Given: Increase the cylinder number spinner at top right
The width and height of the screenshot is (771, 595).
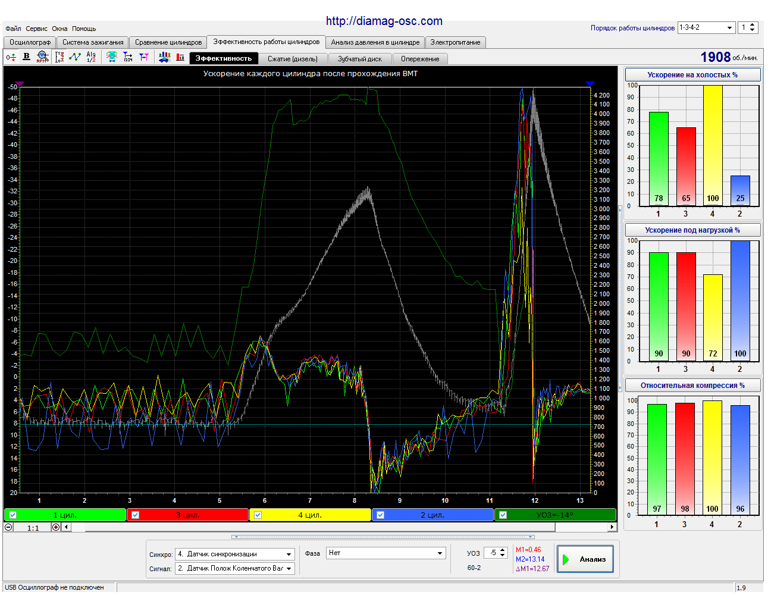Looking at the screenshot, I should pyautogui.click(x=753, y=25).
